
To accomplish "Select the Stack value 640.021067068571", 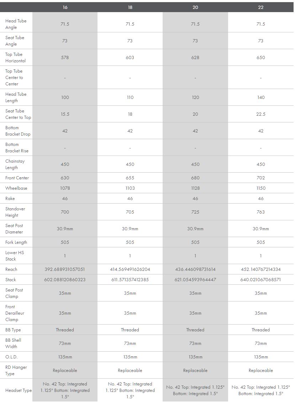I will click(260, 280).
